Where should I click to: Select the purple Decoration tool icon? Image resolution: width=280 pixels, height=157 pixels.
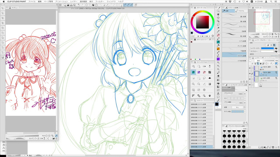pos(218,59)
